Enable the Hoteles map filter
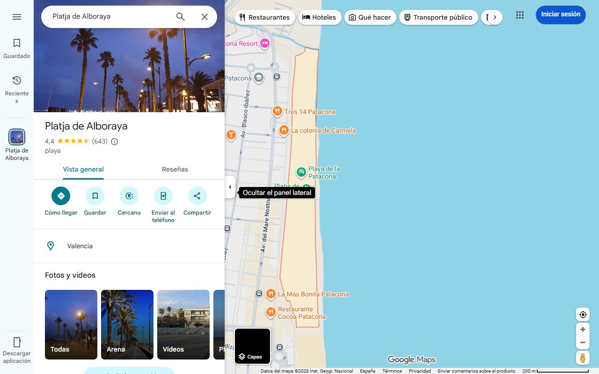 click(x=320, y=17)
